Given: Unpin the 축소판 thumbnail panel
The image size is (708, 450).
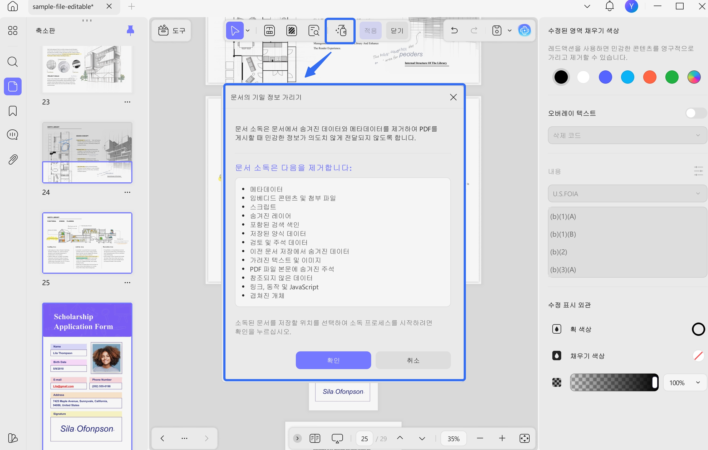Looking at the screenshot, I should 130,30.
